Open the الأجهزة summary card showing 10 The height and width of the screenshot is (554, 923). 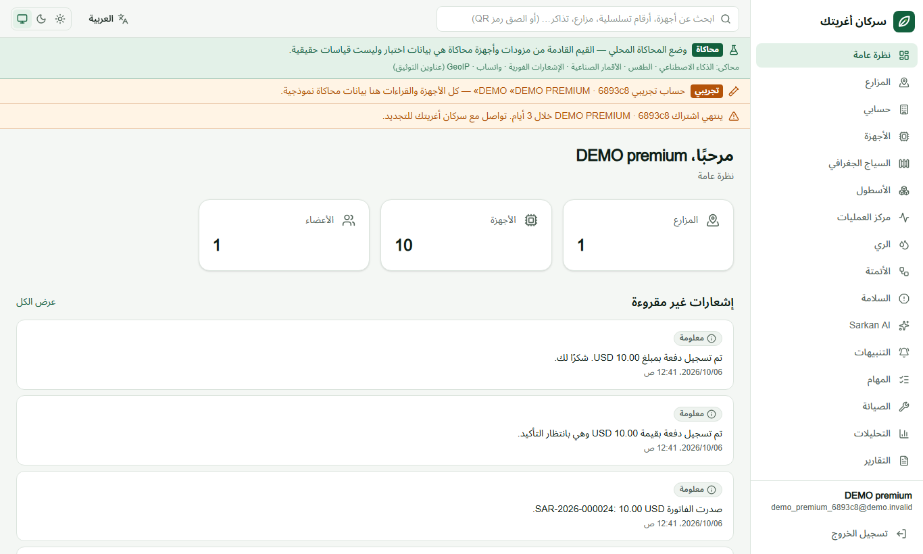[x=466, y=235]
